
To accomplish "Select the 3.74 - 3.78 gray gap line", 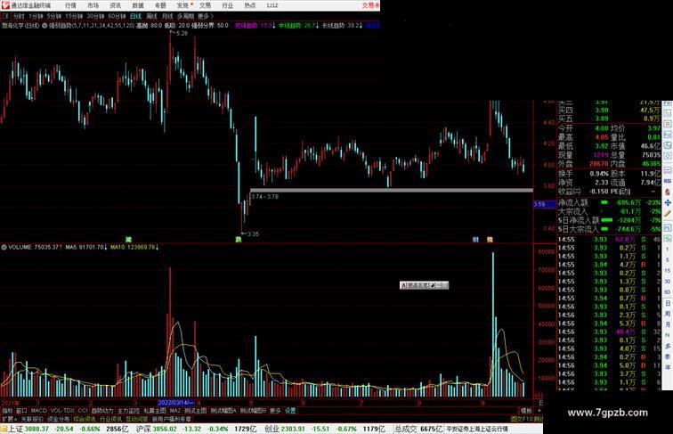I will pyautogui.click(x=392, y=190).
